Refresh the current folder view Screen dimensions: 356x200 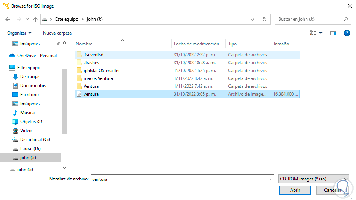(x=264, y=19)
